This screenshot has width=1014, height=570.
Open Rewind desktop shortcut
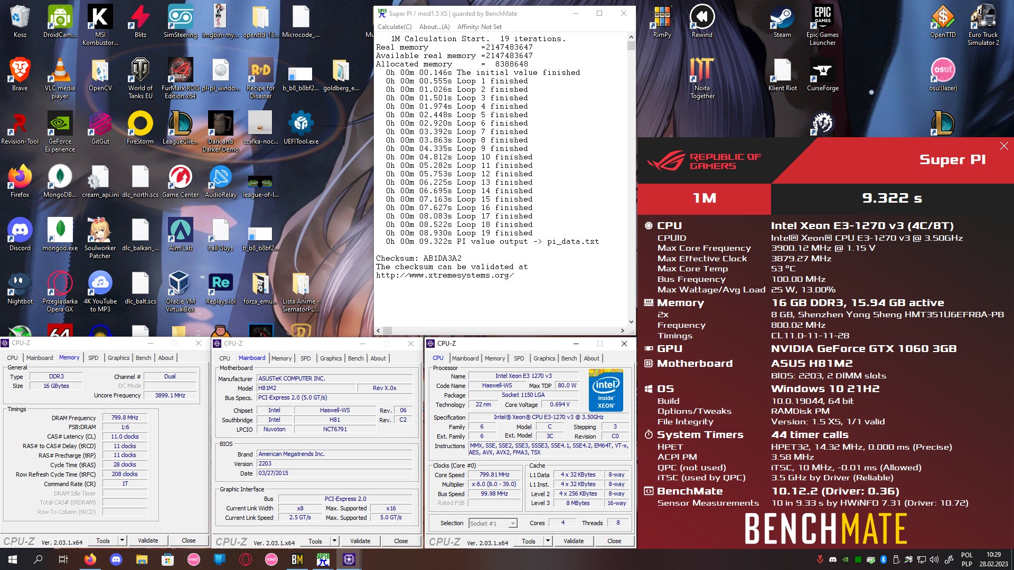pos(702,21)
